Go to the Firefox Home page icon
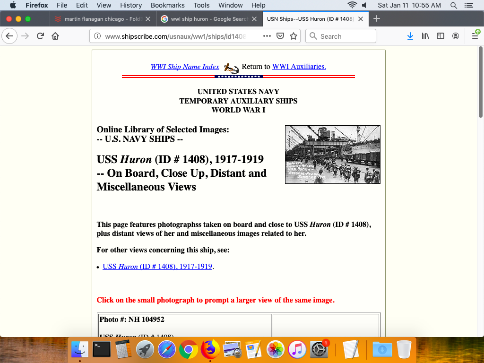Screen dimensions: 484x363 [x=55, y=36]
